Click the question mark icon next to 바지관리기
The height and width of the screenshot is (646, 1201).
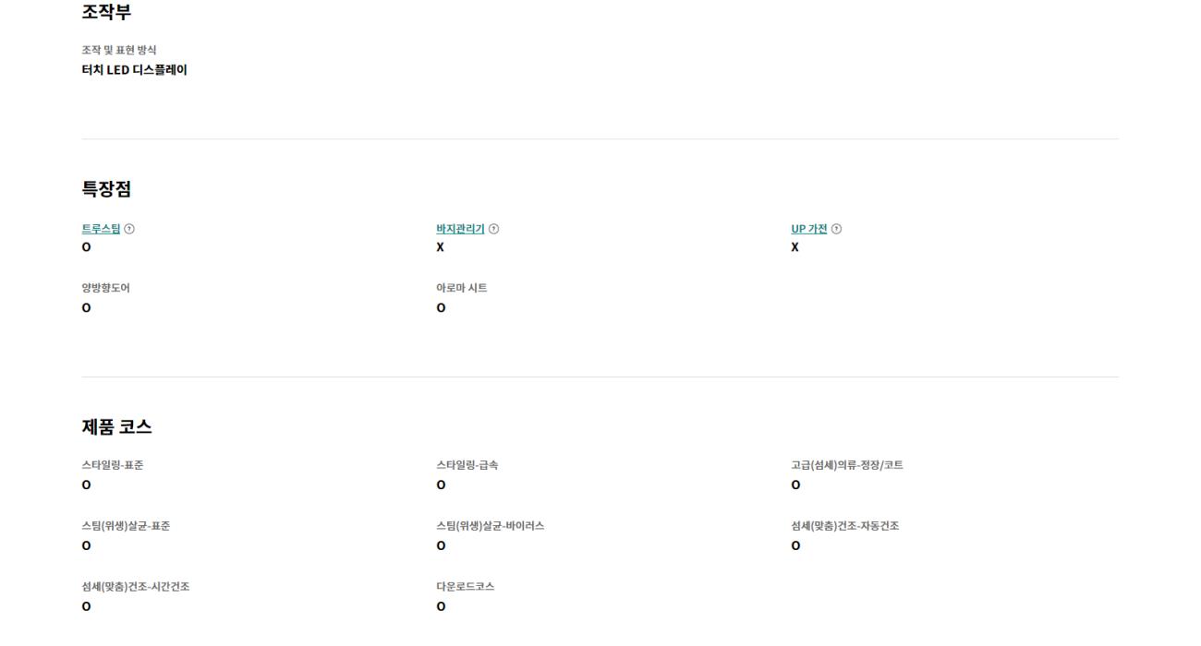coord(493,229)
